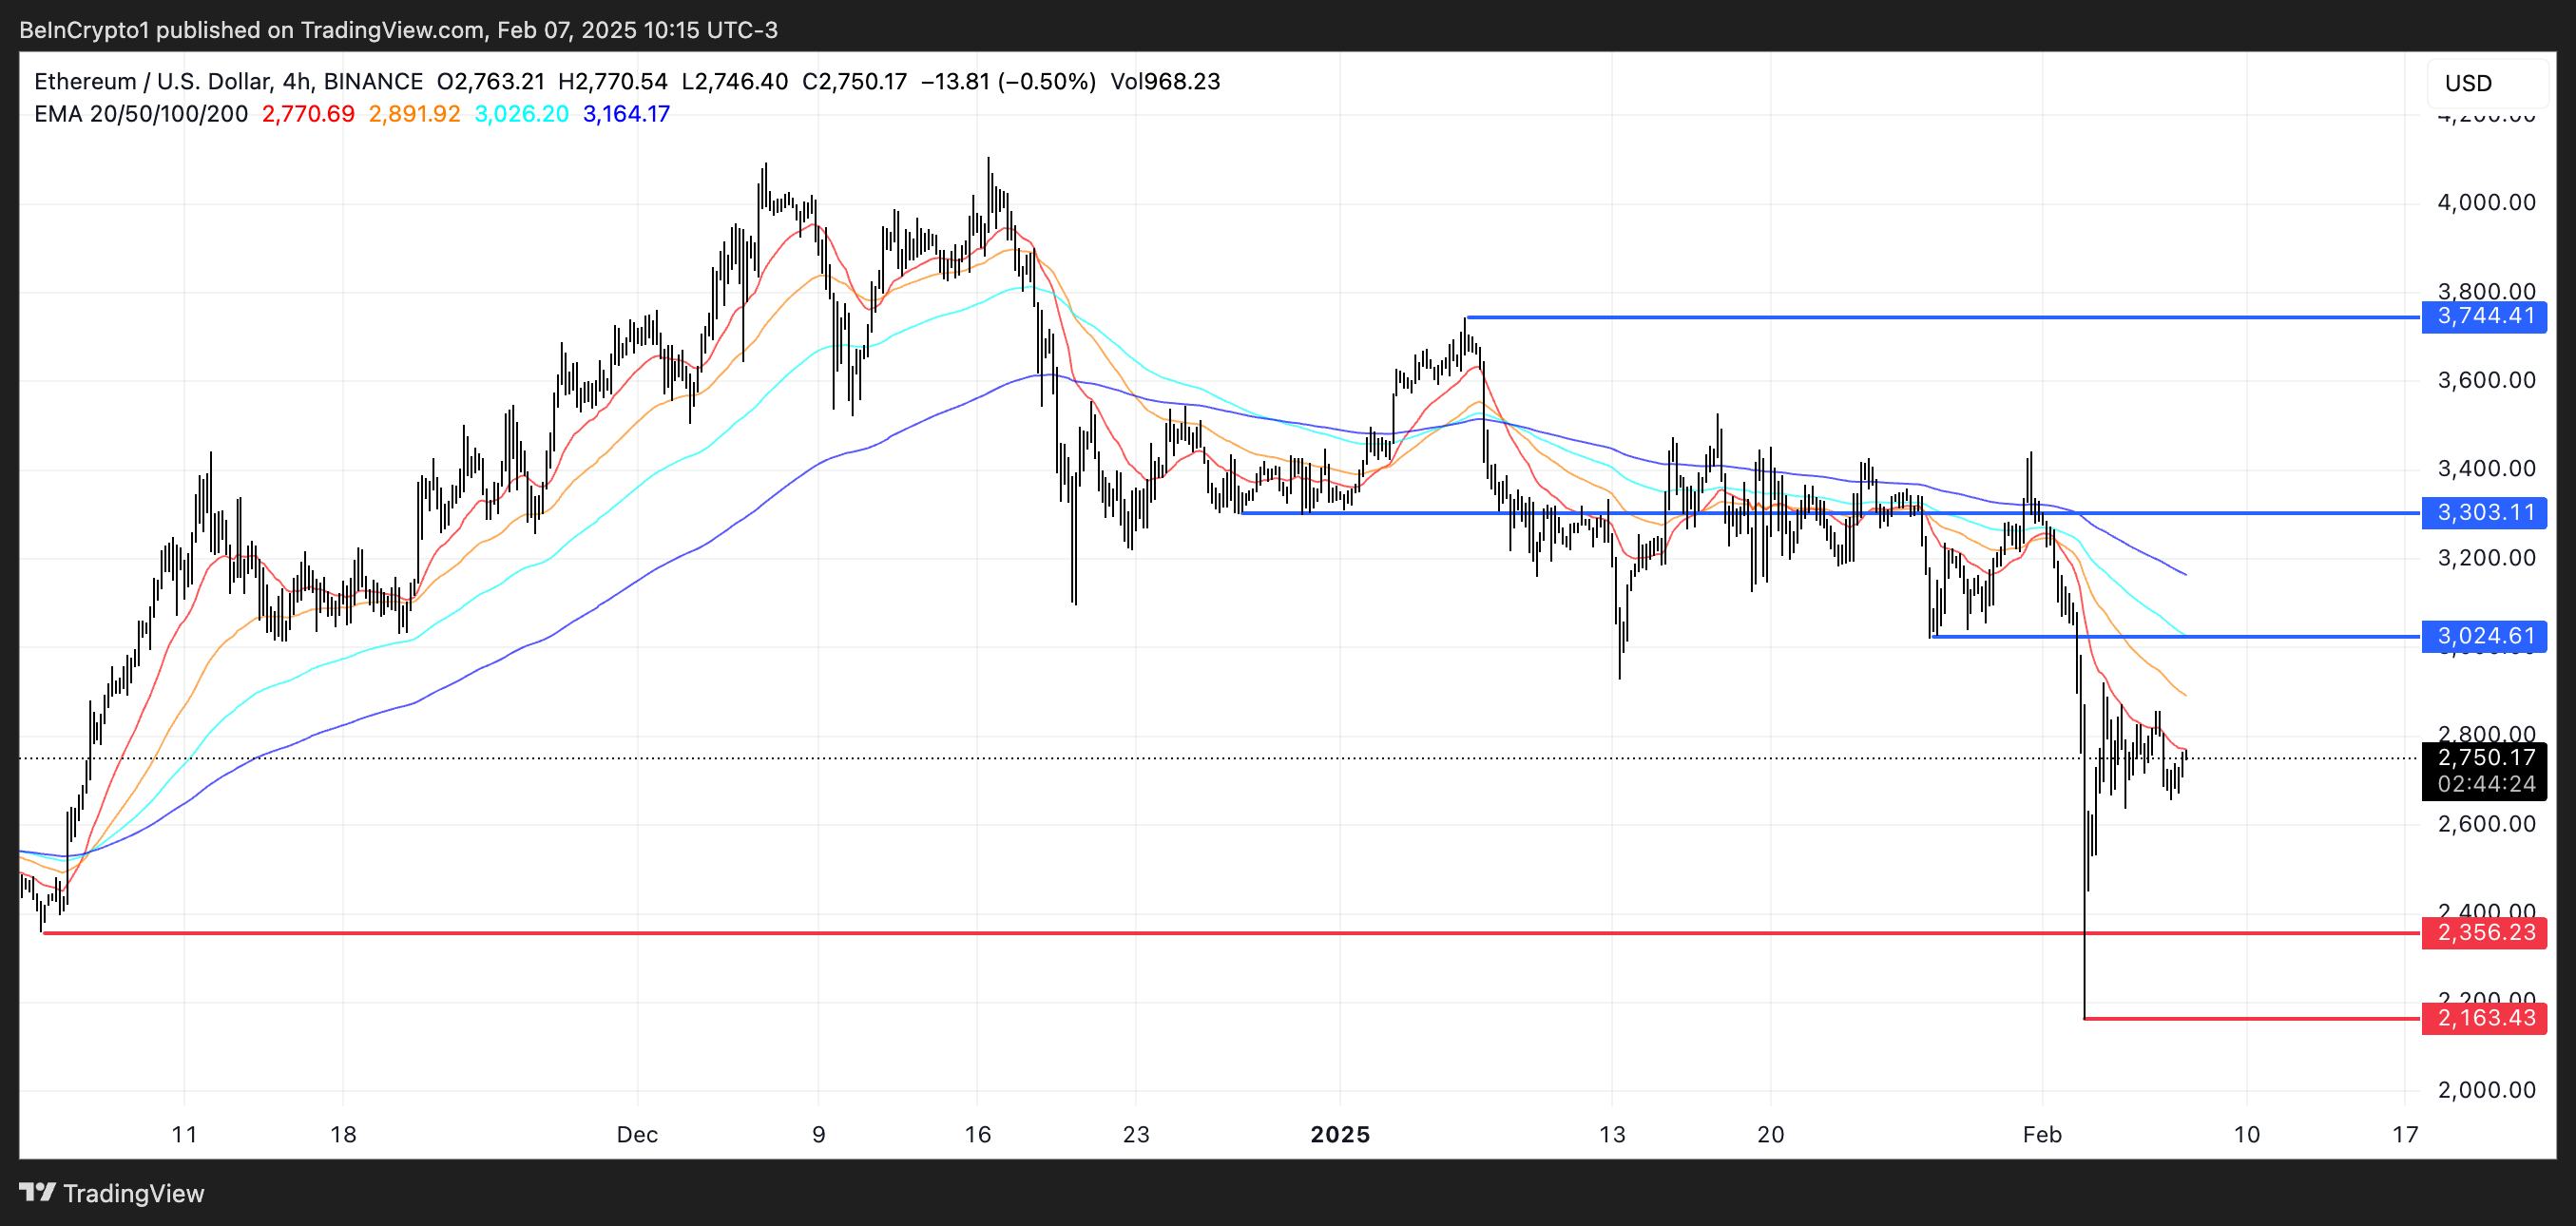Click the 3,024.61 blue price label
This screenshot has width=2576, height=1226.
pos(2484,636)
